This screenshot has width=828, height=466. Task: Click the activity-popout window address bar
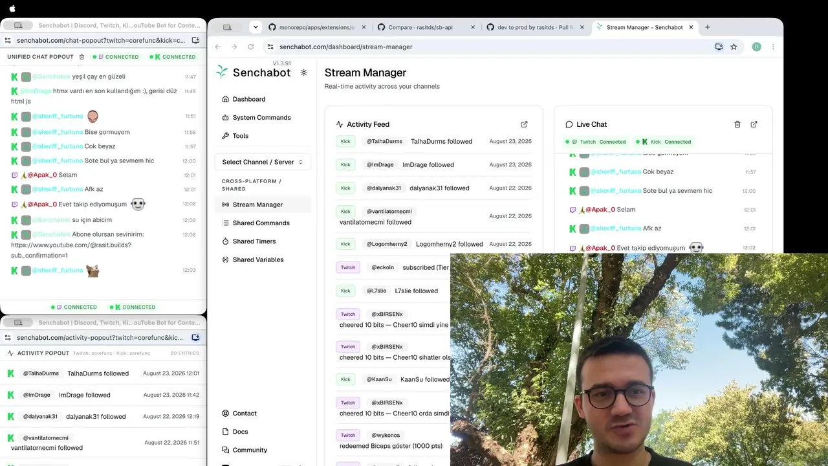click(100, 337)
